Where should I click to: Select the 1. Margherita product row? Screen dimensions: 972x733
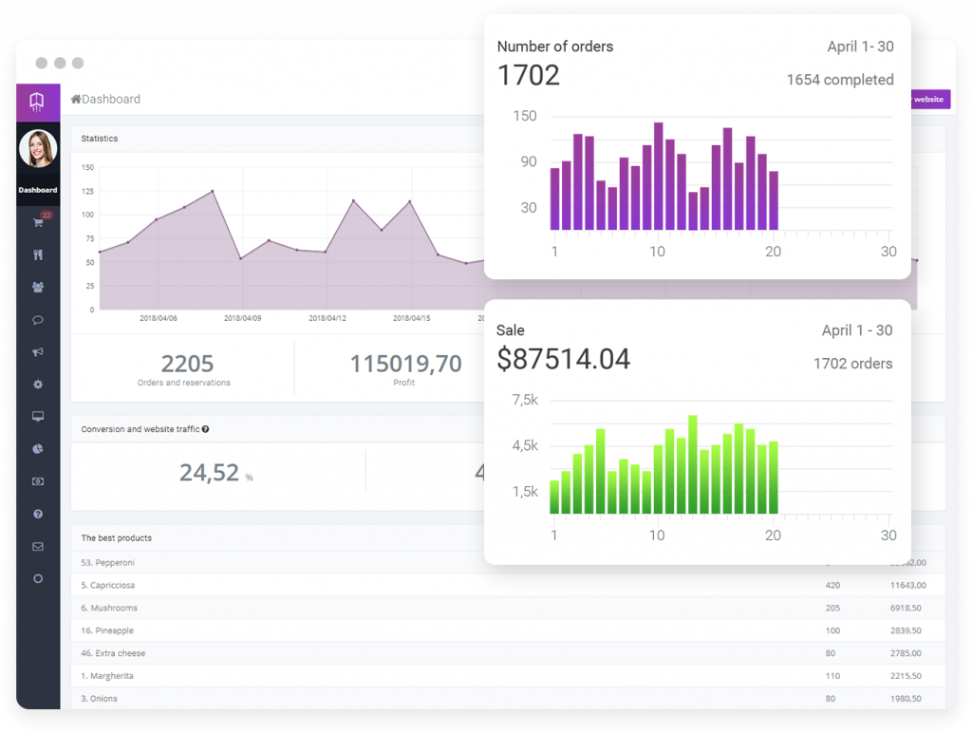coord(509,676)
